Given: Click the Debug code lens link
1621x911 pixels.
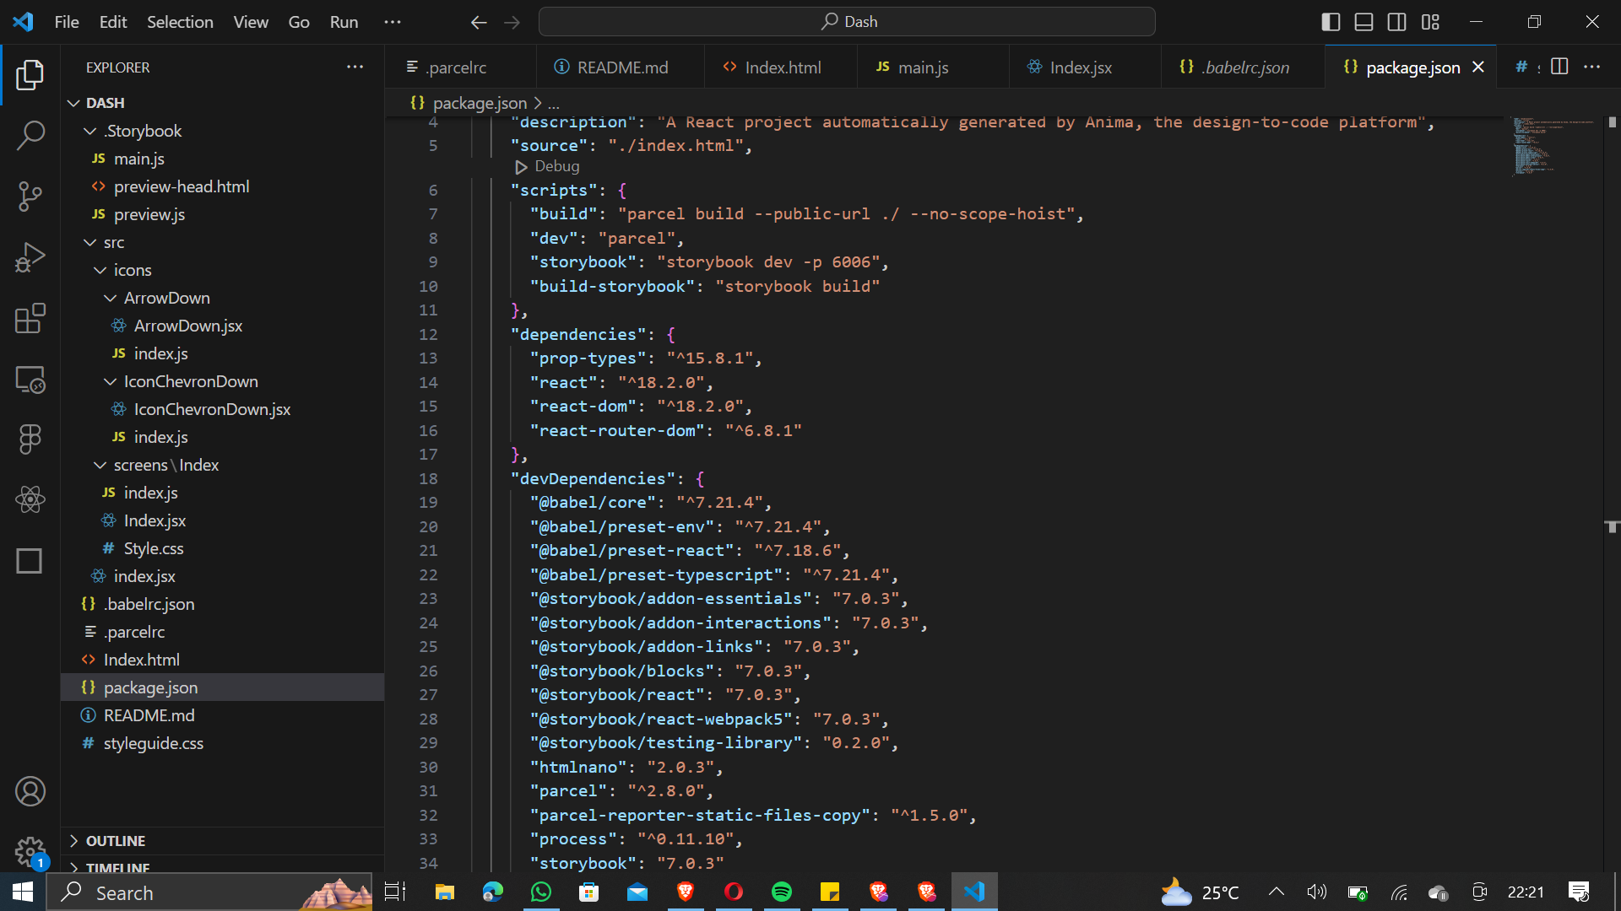Looking at the screenshot, I should [556, 166].
